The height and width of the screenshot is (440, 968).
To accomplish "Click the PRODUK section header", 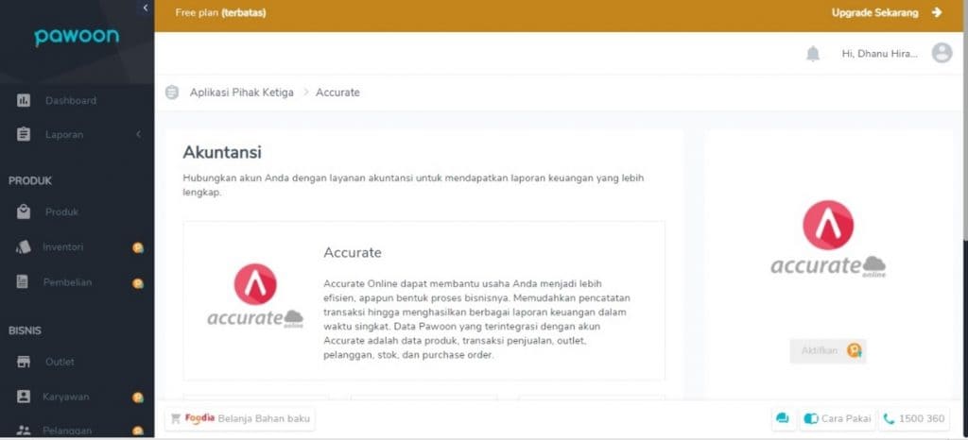I will (x=30, y=180).
